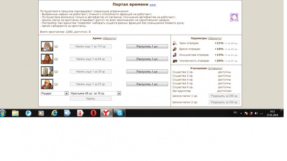Image resolution: width=287 pixels, height=161 pixels.
Task: Click the unit initiative parameter icon
Action: [175, 55]
